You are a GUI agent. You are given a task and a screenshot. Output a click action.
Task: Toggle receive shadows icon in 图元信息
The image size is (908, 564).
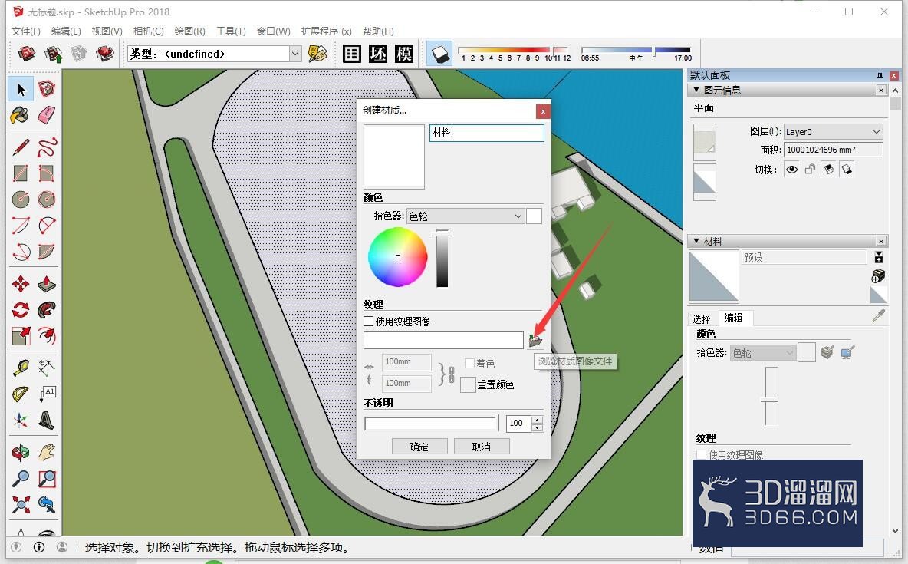(847, 170)
